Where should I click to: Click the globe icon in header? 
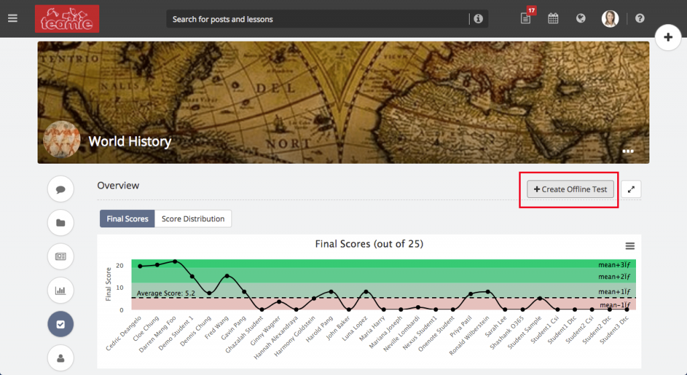tap(581, 18)
